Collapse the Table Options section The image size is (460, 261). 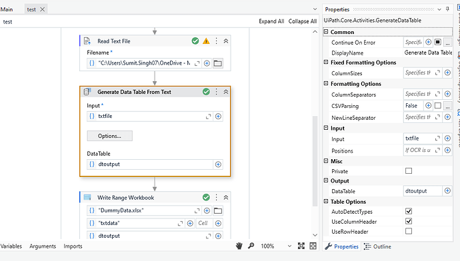(x=326, y=201)
